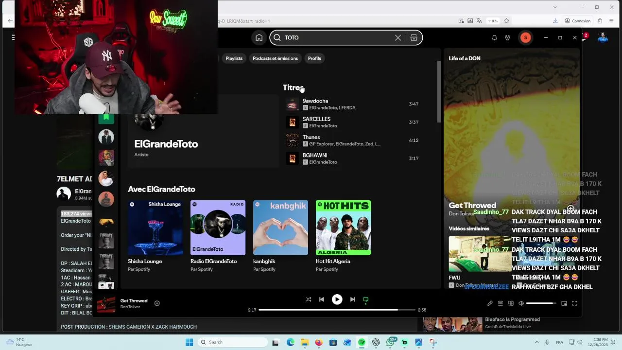The height and width of the screenshot is (350, 622).
Task: Click the browser Connexion button
Action: (577, 21)
